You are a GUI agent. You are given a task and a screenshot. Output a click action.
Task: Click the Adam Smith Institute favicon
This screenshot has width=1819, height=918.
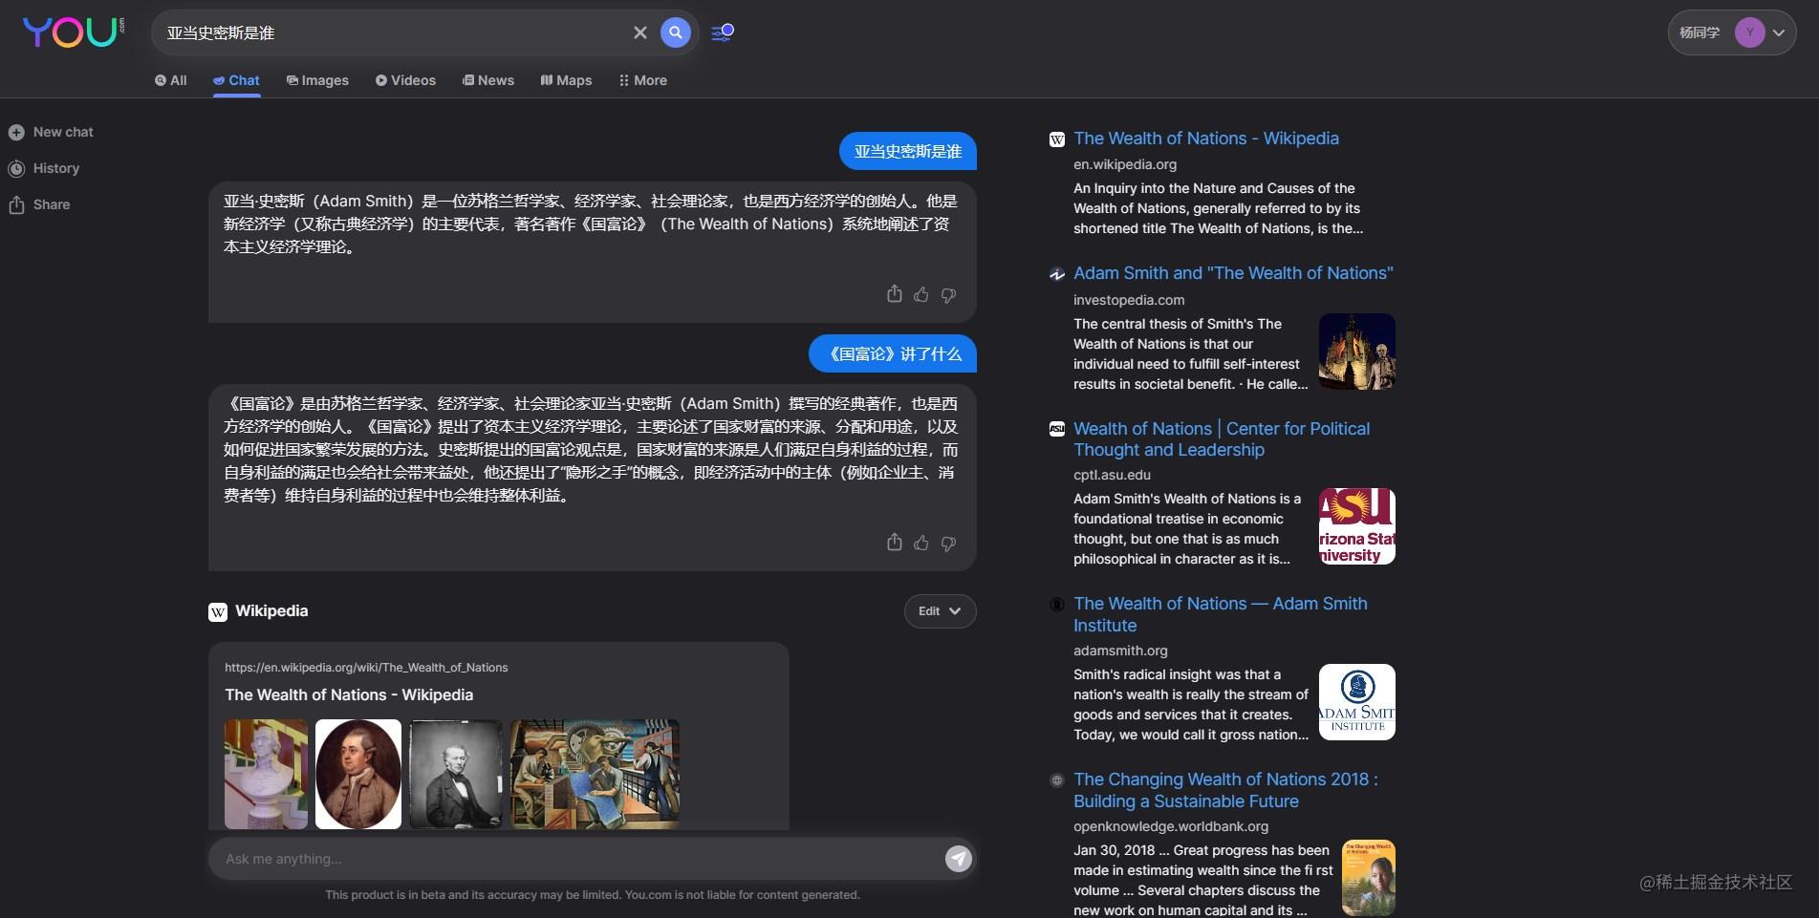point(1057,605)
